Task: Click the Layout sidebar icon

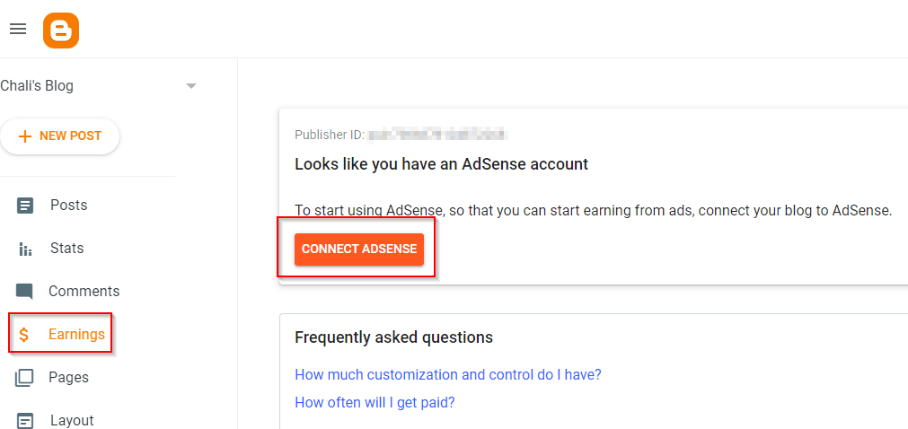Action: coord(25,420)
